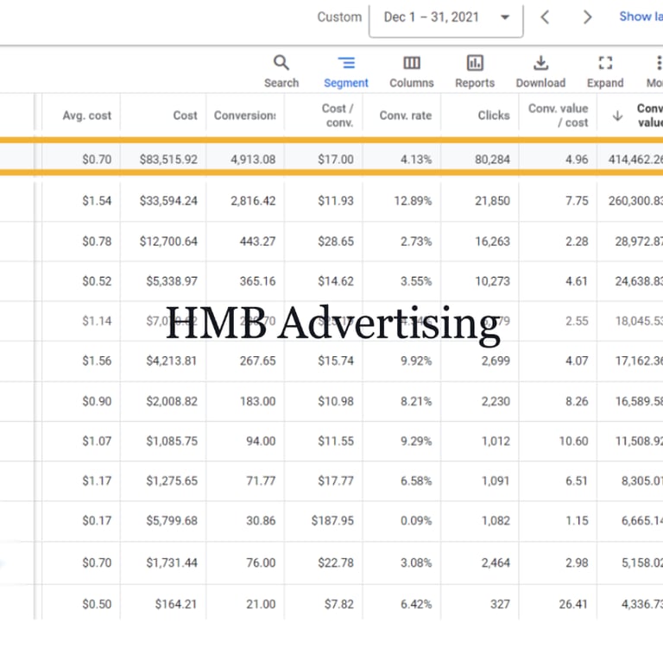Expand the table to full screen
The height and width of the screenshot is (647, 663).
pos(605,72)
